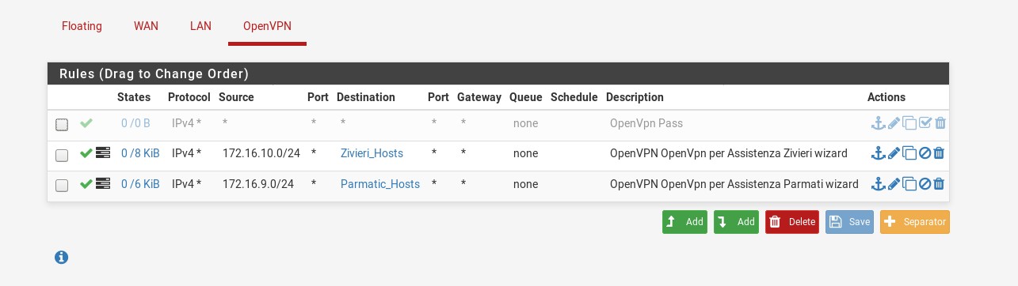Click the trash icon for Parmatic rule
This screenshot has width=1018, height=286.
(x=939, y=184)
